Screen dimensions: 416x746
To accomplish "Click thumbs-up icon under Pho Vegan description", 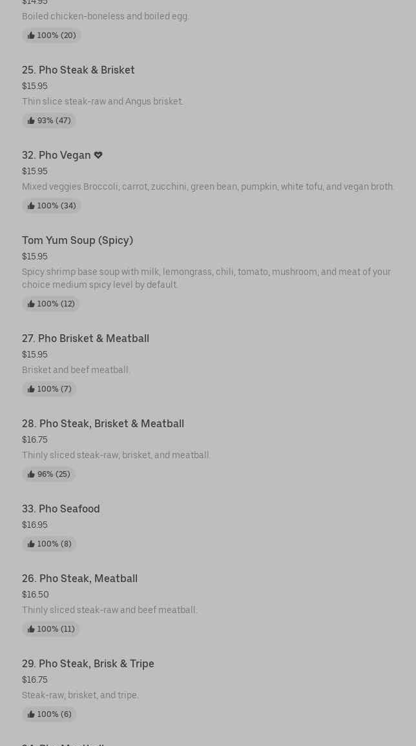I will pos(31,206).
